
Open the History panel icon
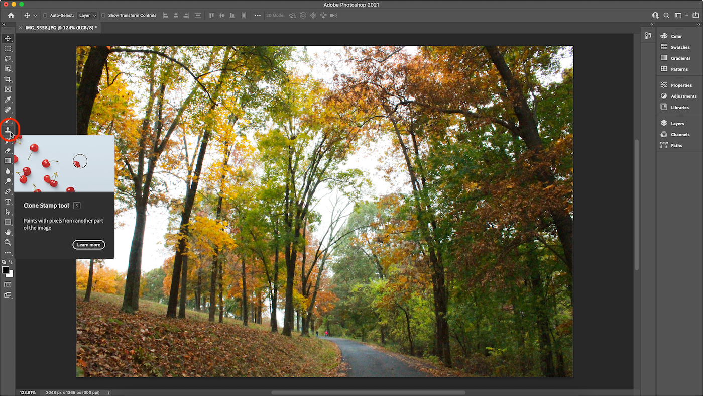coord(648,36)
